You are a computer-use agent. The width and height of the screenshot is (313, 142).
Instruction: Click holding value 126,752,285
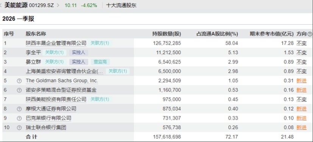tap(167, 43)
